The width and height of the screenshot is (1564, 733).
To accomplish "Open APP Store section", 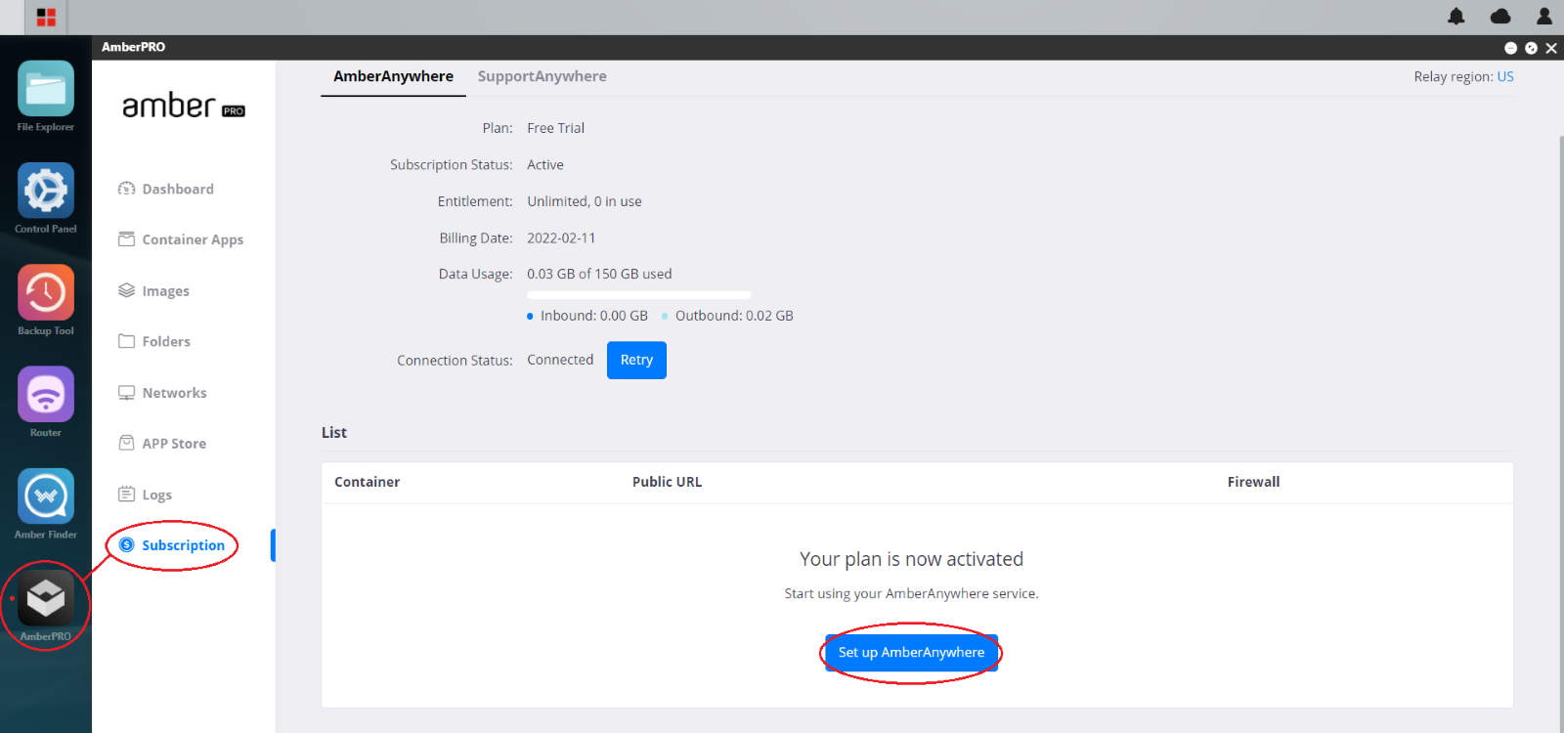I will pos(174,444).
